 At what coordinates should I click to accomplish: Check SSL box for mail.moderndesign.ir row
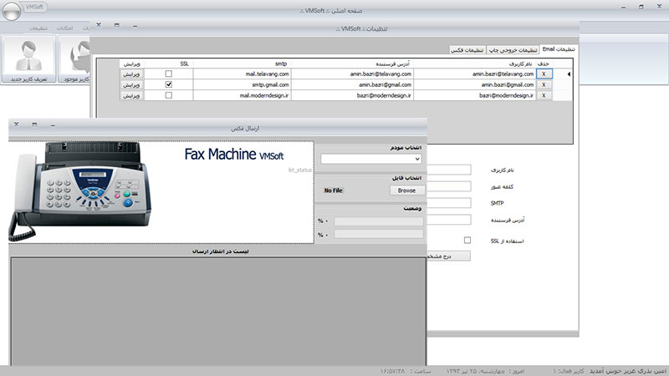[170, 95]
